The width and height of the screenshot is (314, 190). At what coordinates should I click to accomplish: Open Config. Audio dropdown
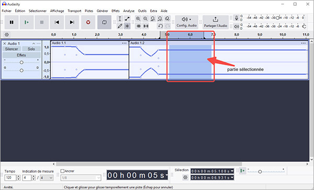point(186,22)
